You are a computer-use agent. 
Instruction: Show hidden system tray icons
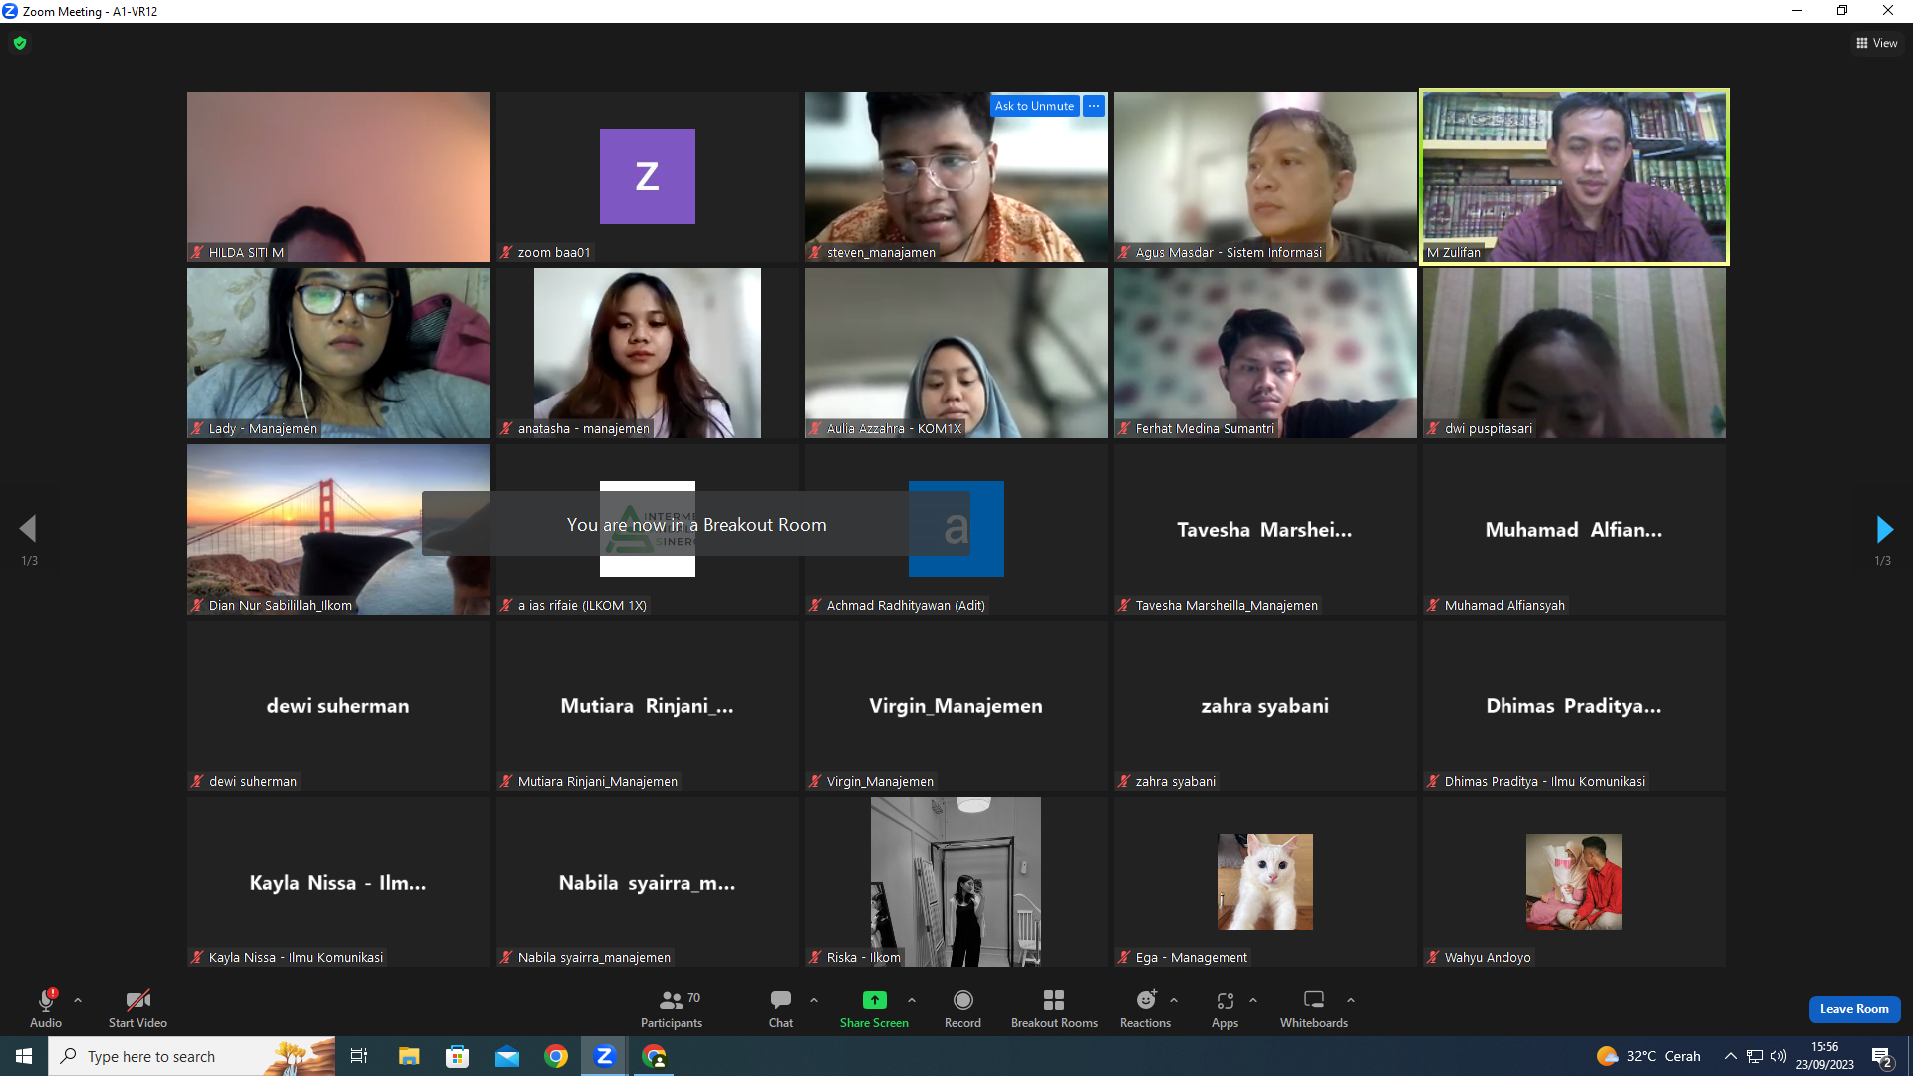(1731, 1056)
